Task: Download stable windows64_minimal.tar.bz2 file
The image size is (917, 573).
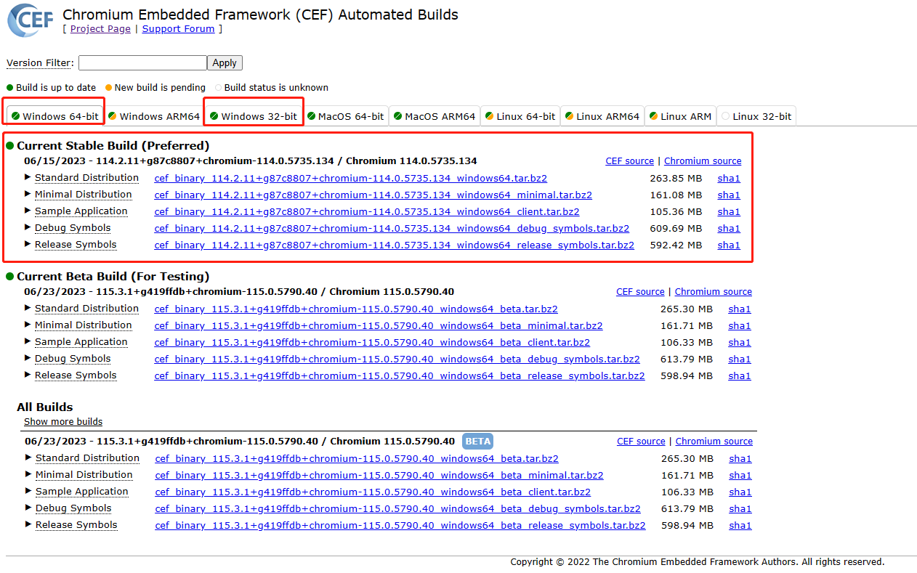Action: pyautogui.click(x=373, y=195)
